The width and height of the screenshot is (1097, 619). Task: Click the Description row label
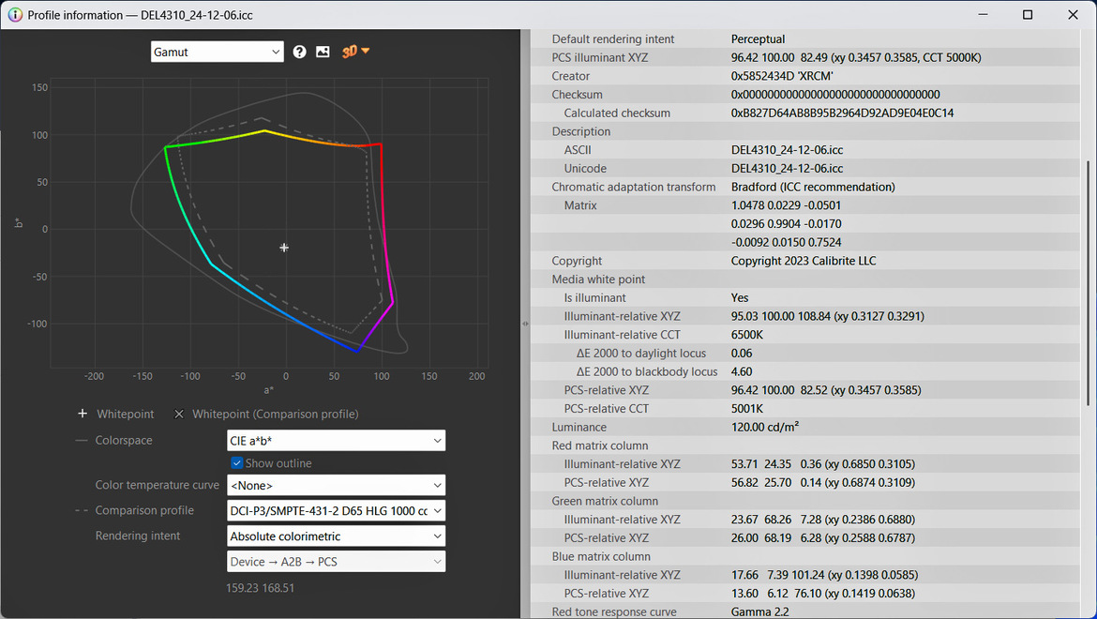click(580, 131)
